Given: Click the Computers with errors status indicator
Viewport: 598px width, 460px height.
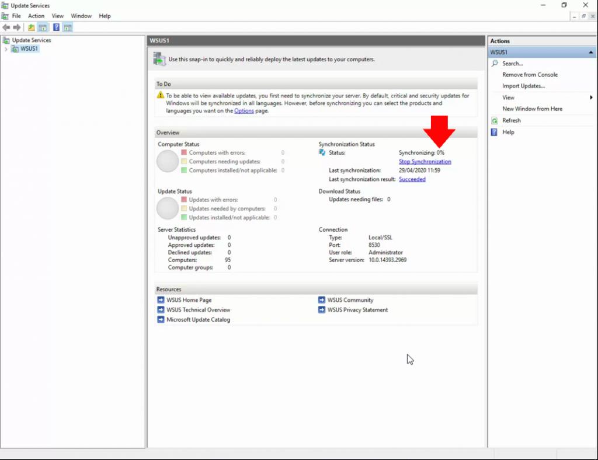Looking at the screenshot, I should tap(184, 152).
